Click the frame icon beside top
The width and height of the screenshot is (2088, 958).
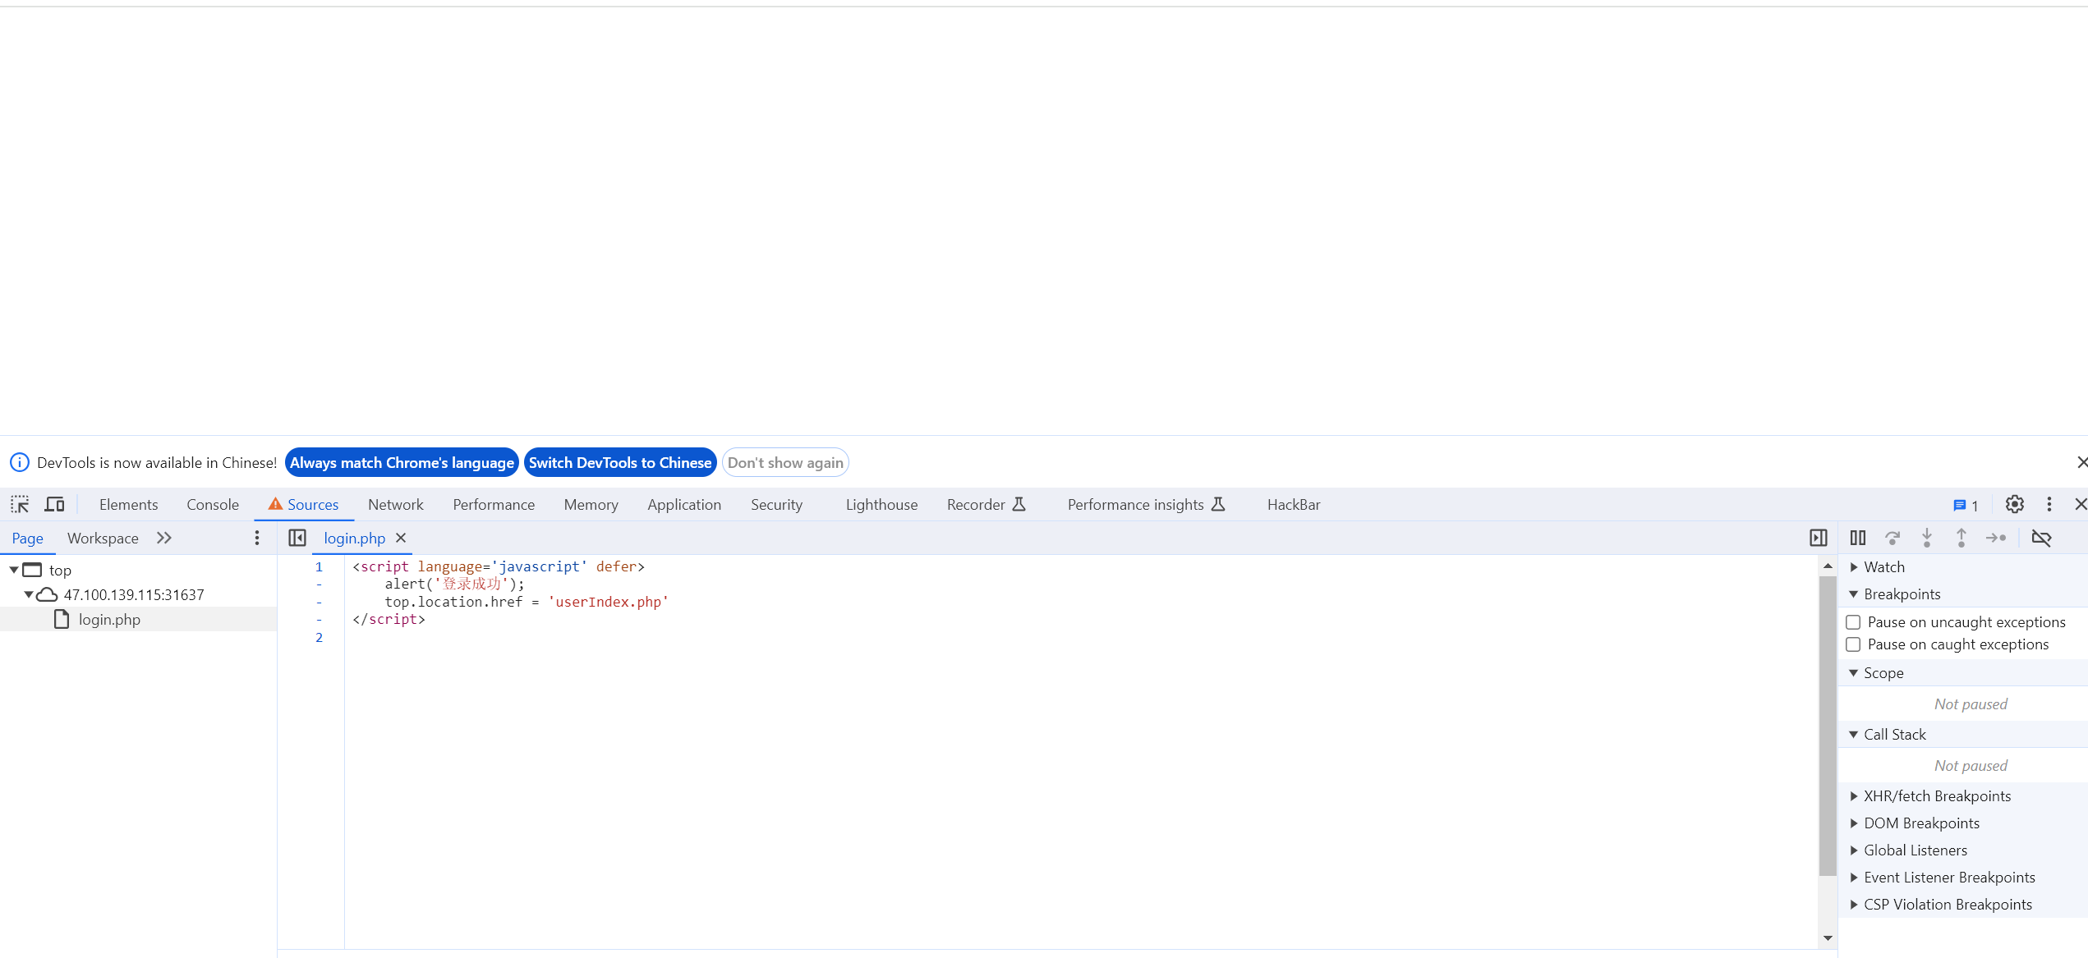pos(33,570)
